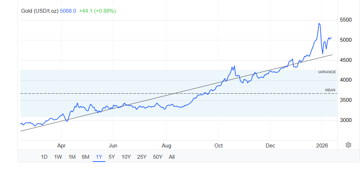Select the 6M time range

point(86,157)
